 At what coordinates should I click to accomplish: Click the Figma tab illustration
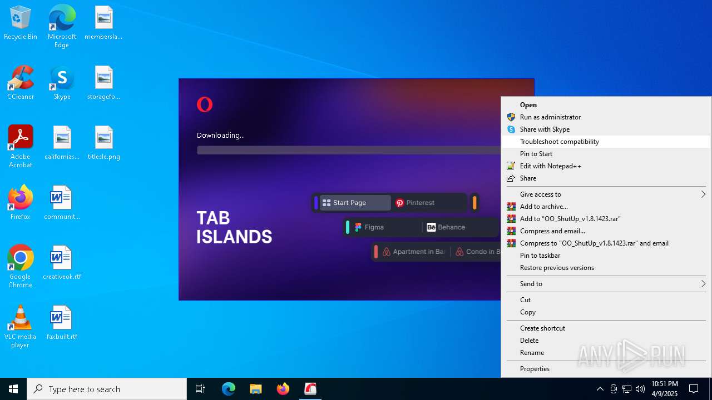(x=387, y=227)
